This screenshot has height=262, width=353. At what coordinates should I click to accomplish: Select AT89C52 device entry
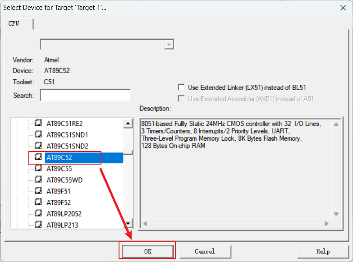click(x=59, y=157)
